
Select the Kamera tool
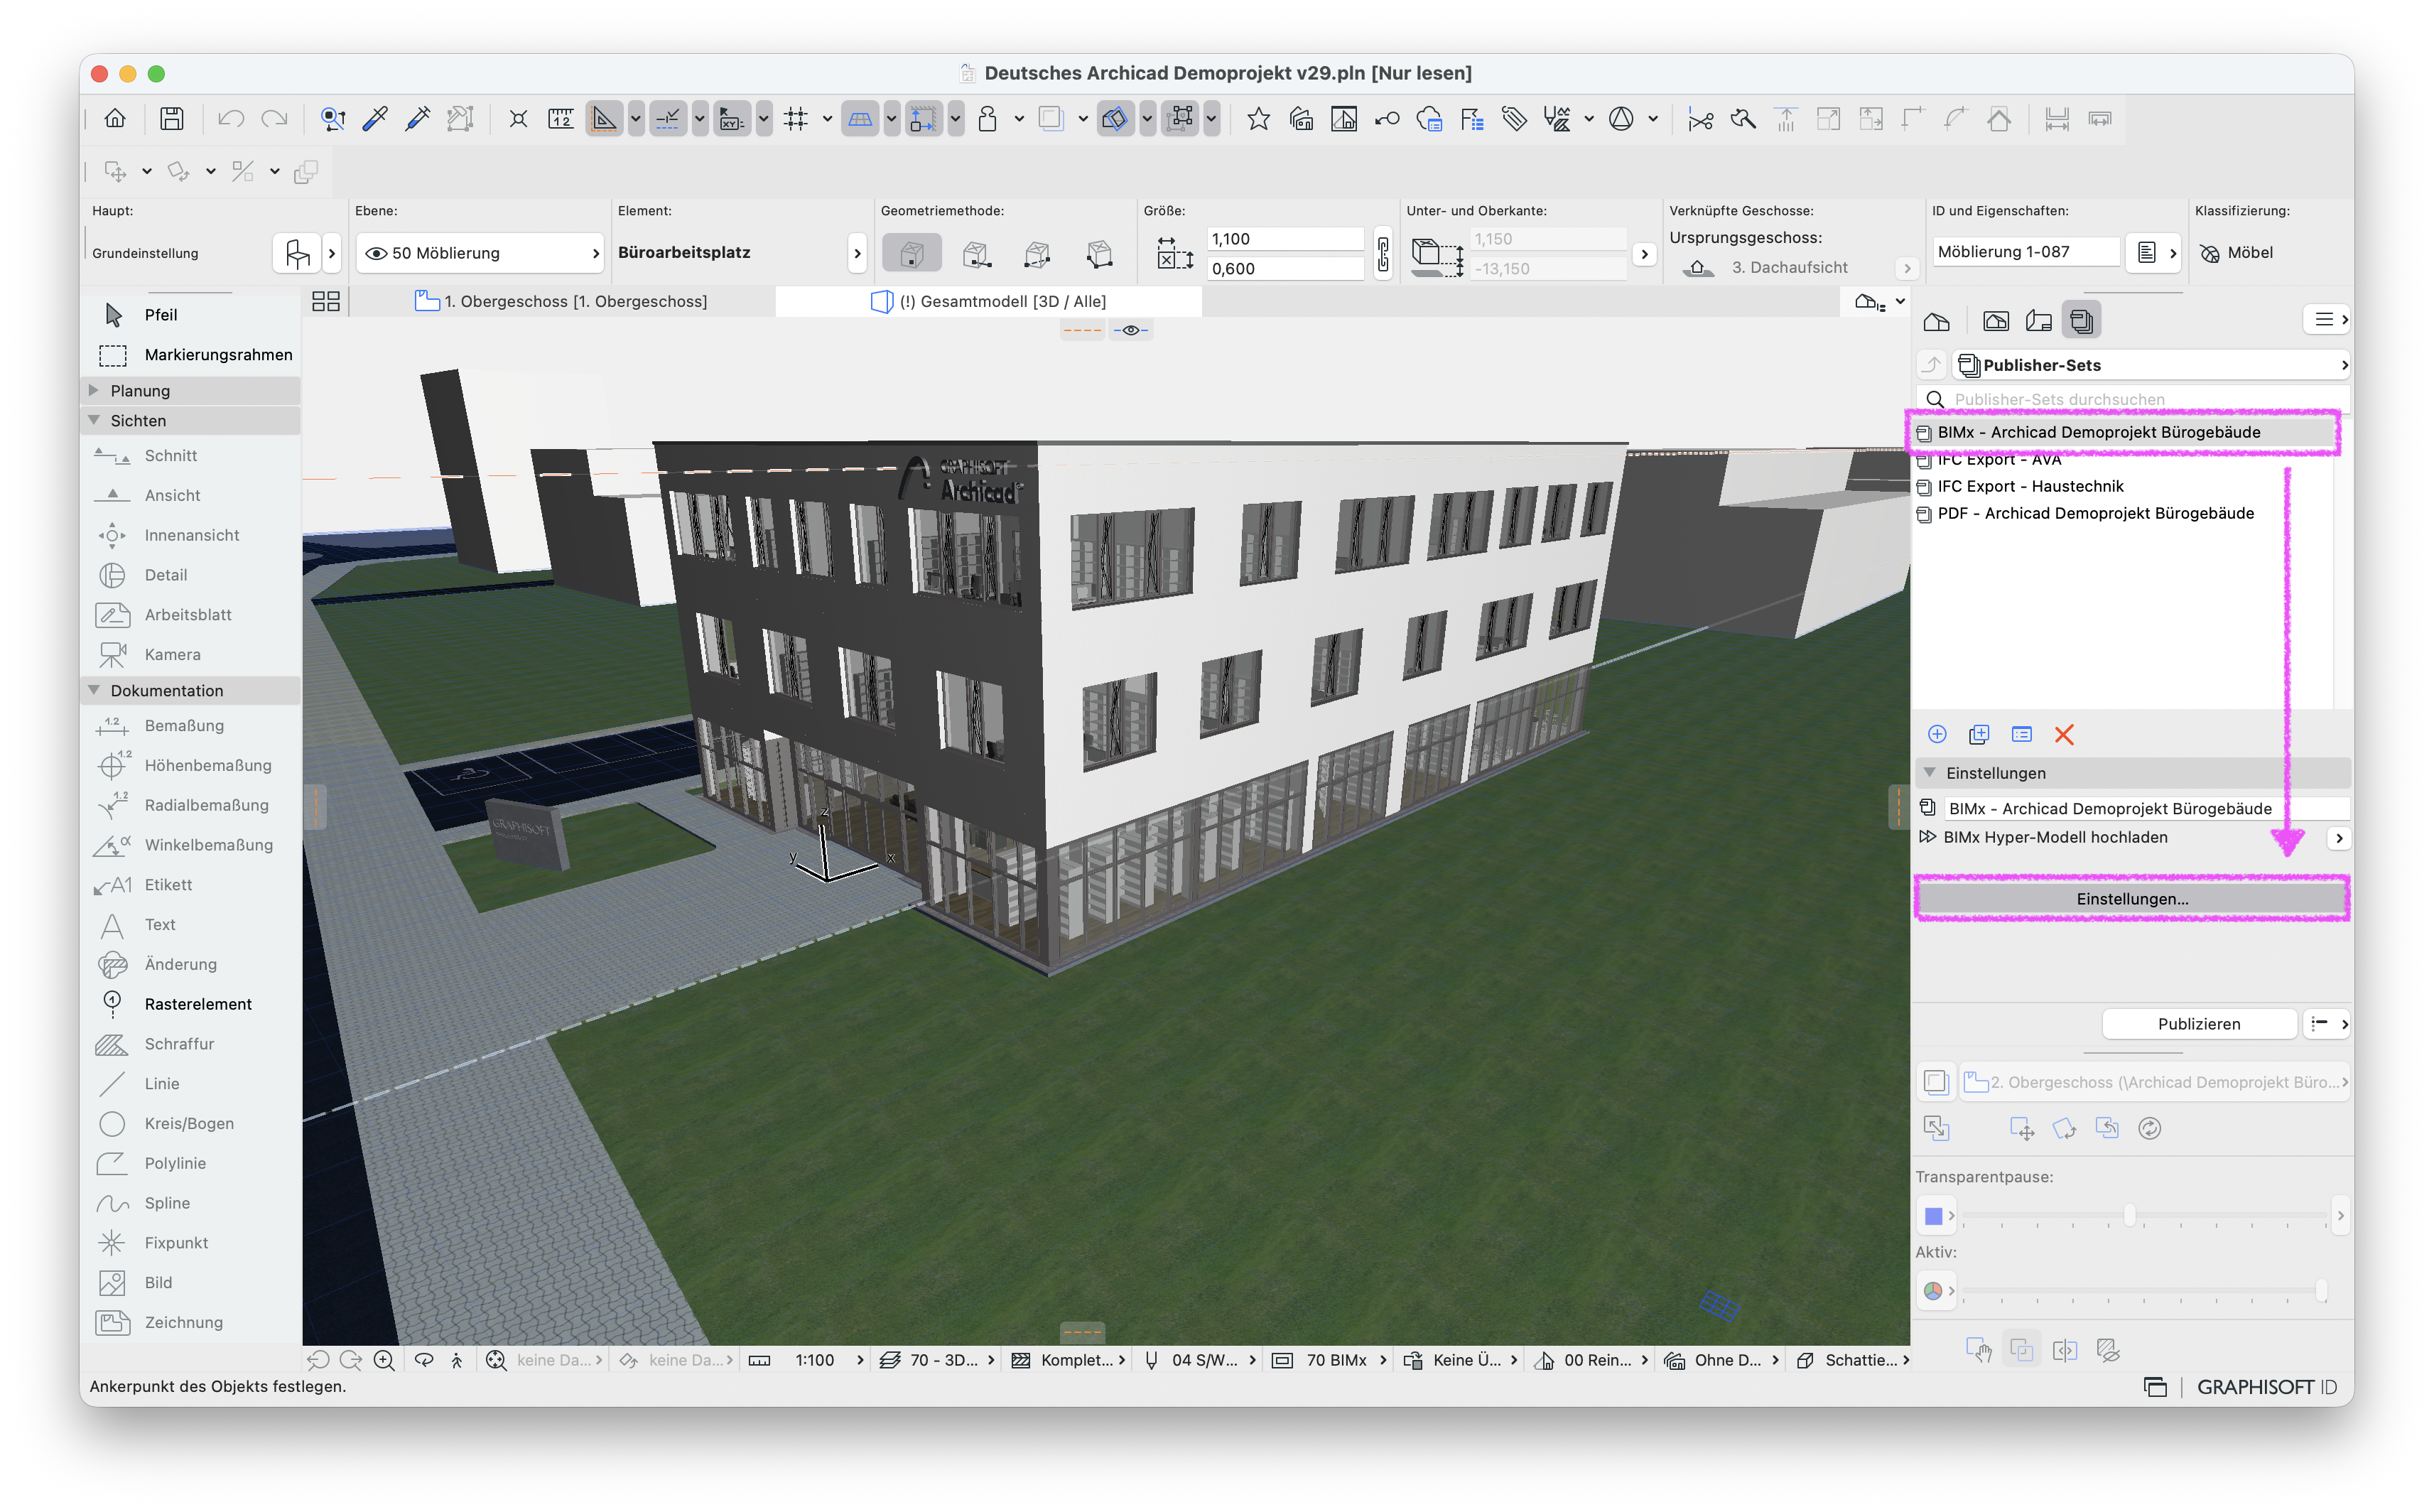190,655
